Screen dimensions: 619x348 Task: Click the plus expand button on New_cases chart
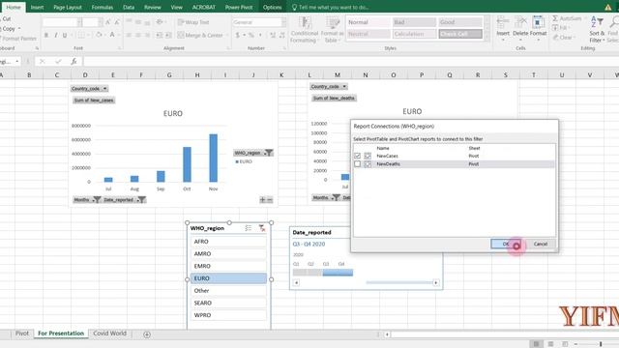[x=262, y=200]
